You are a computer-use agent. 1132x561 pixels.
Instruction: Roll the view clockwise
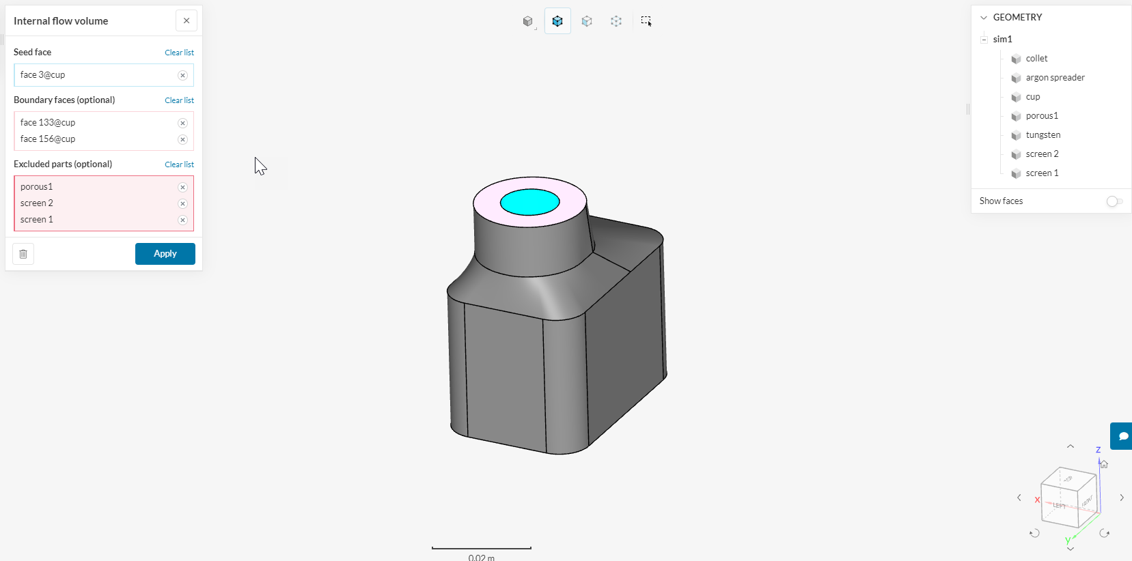[1105, 533]
